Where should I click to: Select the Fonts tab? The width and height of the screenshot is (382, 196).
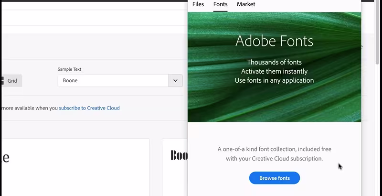[x=220, y=4]
